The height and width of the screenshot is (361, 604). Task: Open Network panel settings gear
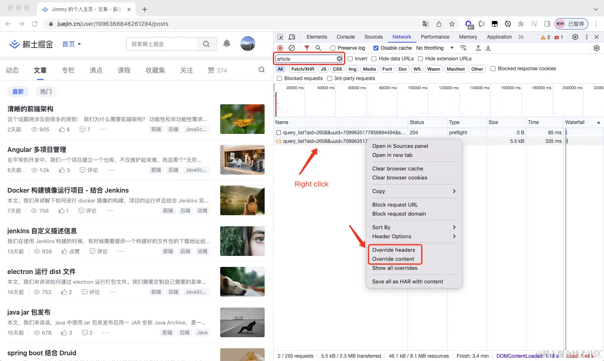[597, 48]
